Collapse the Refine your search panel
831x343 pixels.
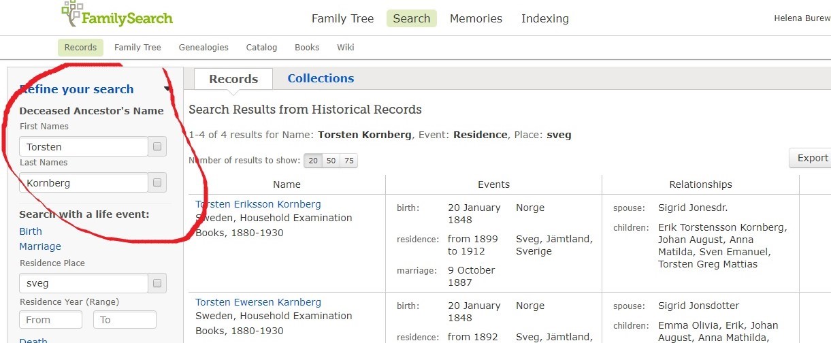(x=167, y=89)
